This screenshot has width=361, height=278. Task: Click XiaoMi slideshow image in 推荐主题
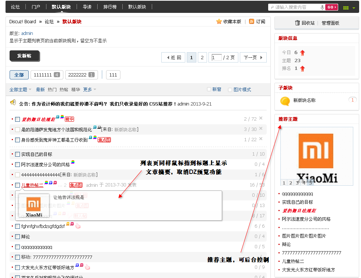click(316, 156)
